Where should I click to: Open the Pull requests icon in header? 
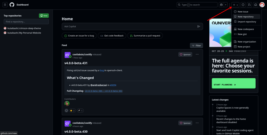pos(249,5)
